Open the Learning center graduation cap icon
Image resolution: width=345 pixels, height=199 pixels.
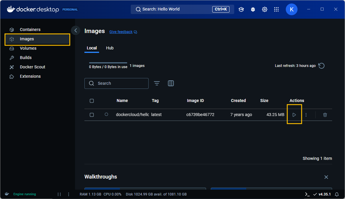[x=241, y=9]
